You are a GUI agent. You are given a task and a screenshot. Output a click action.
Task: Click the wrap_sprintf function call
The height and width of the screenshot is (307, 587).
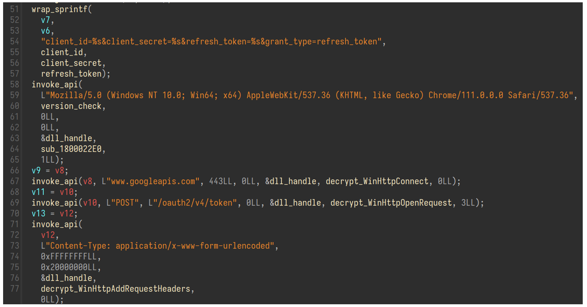60,9
